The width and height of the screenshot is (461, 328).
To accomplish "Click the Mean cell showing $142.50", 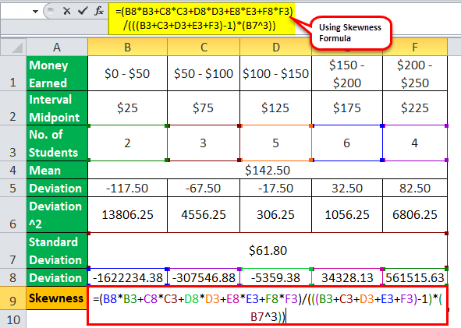I will pyautogui.click(x=268, y=171).
